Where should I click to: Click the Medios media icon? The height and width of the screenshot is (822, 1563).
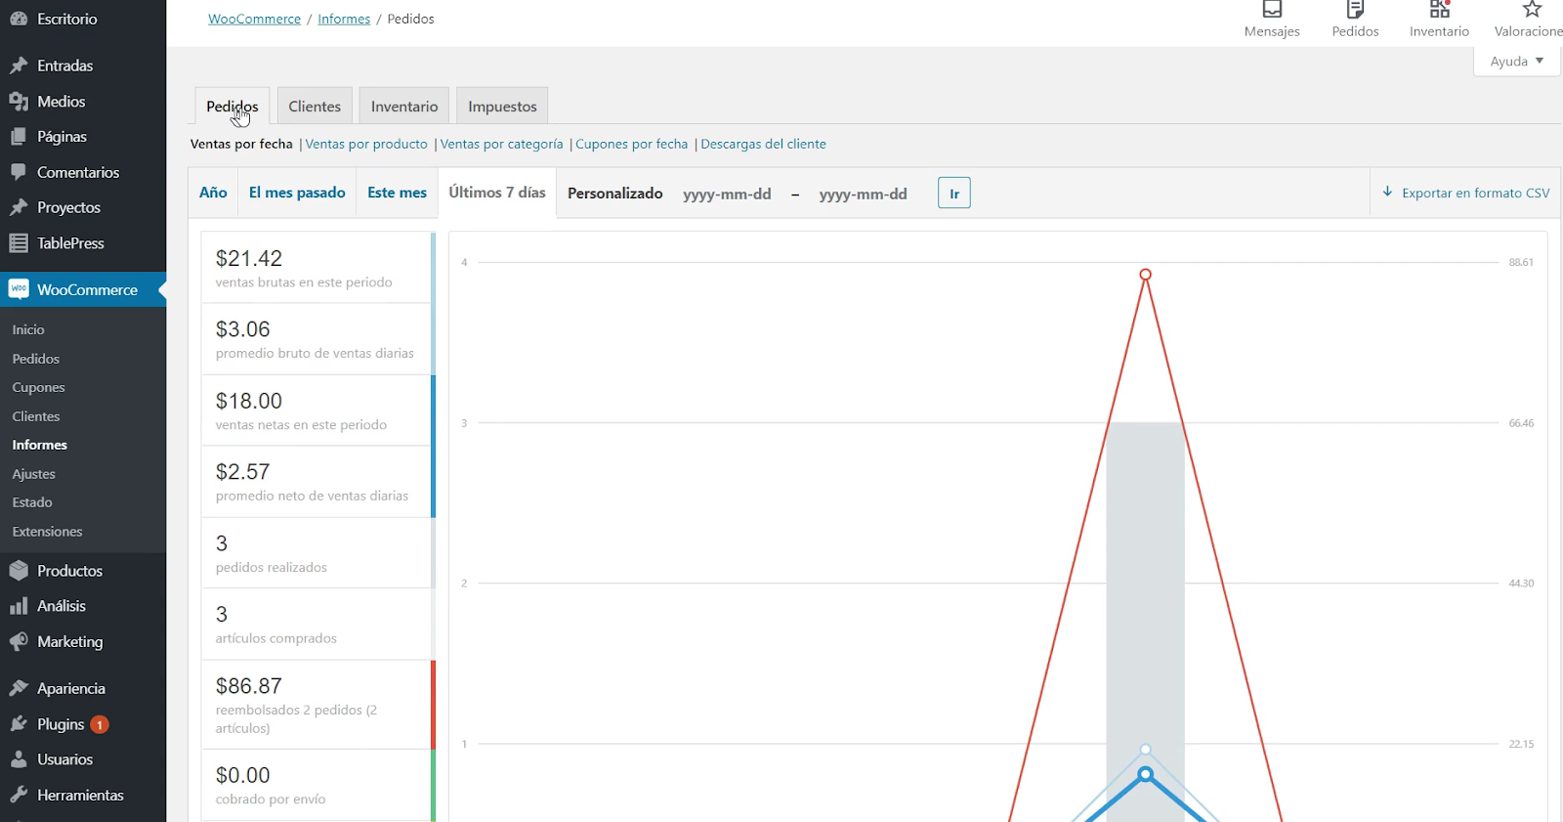coord(18,102)
